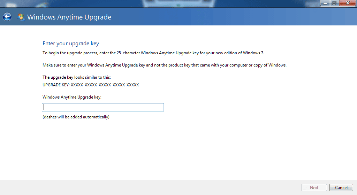The height and width of the screenshot is (195, 357).
Task: Go back using the blue arrow button
Action: [x=7, y=17]
